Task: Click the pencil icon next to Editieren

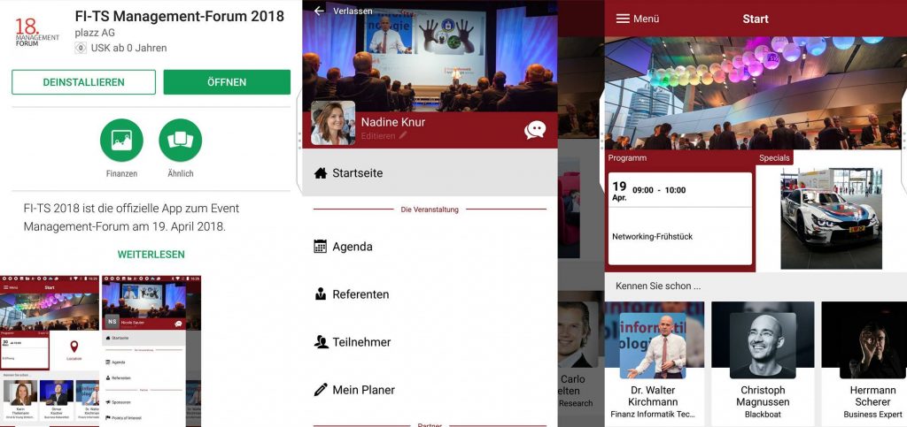Action: tap(403, 135)
